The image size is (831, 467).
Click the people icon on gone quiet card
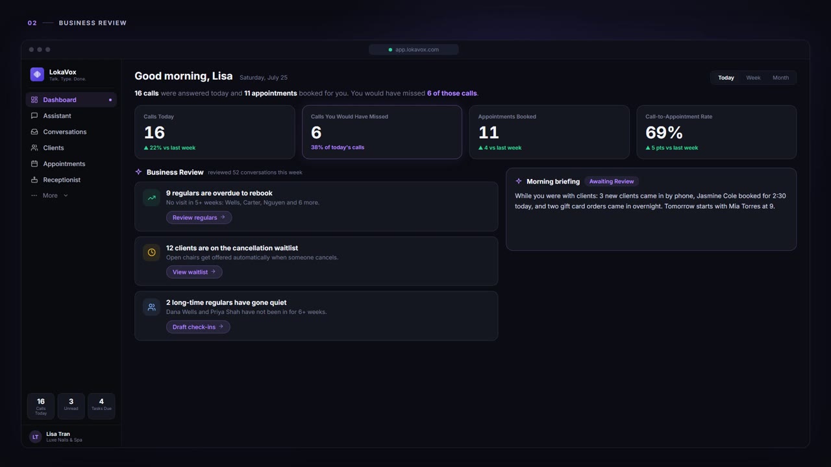click(151, 307)
